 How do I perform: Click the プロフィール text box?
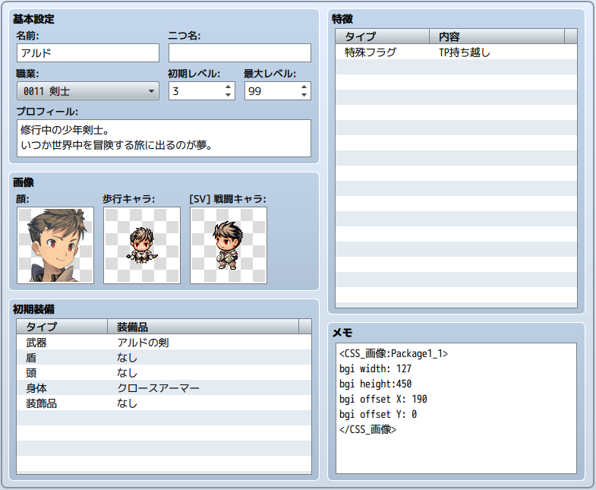tap(164, 138)
